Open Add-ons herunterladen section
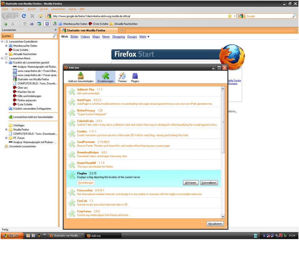The image size is (299, 271). (81, 77)
